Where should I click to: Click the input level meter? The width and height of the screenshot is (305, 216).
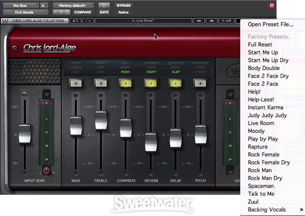(46, 132)
